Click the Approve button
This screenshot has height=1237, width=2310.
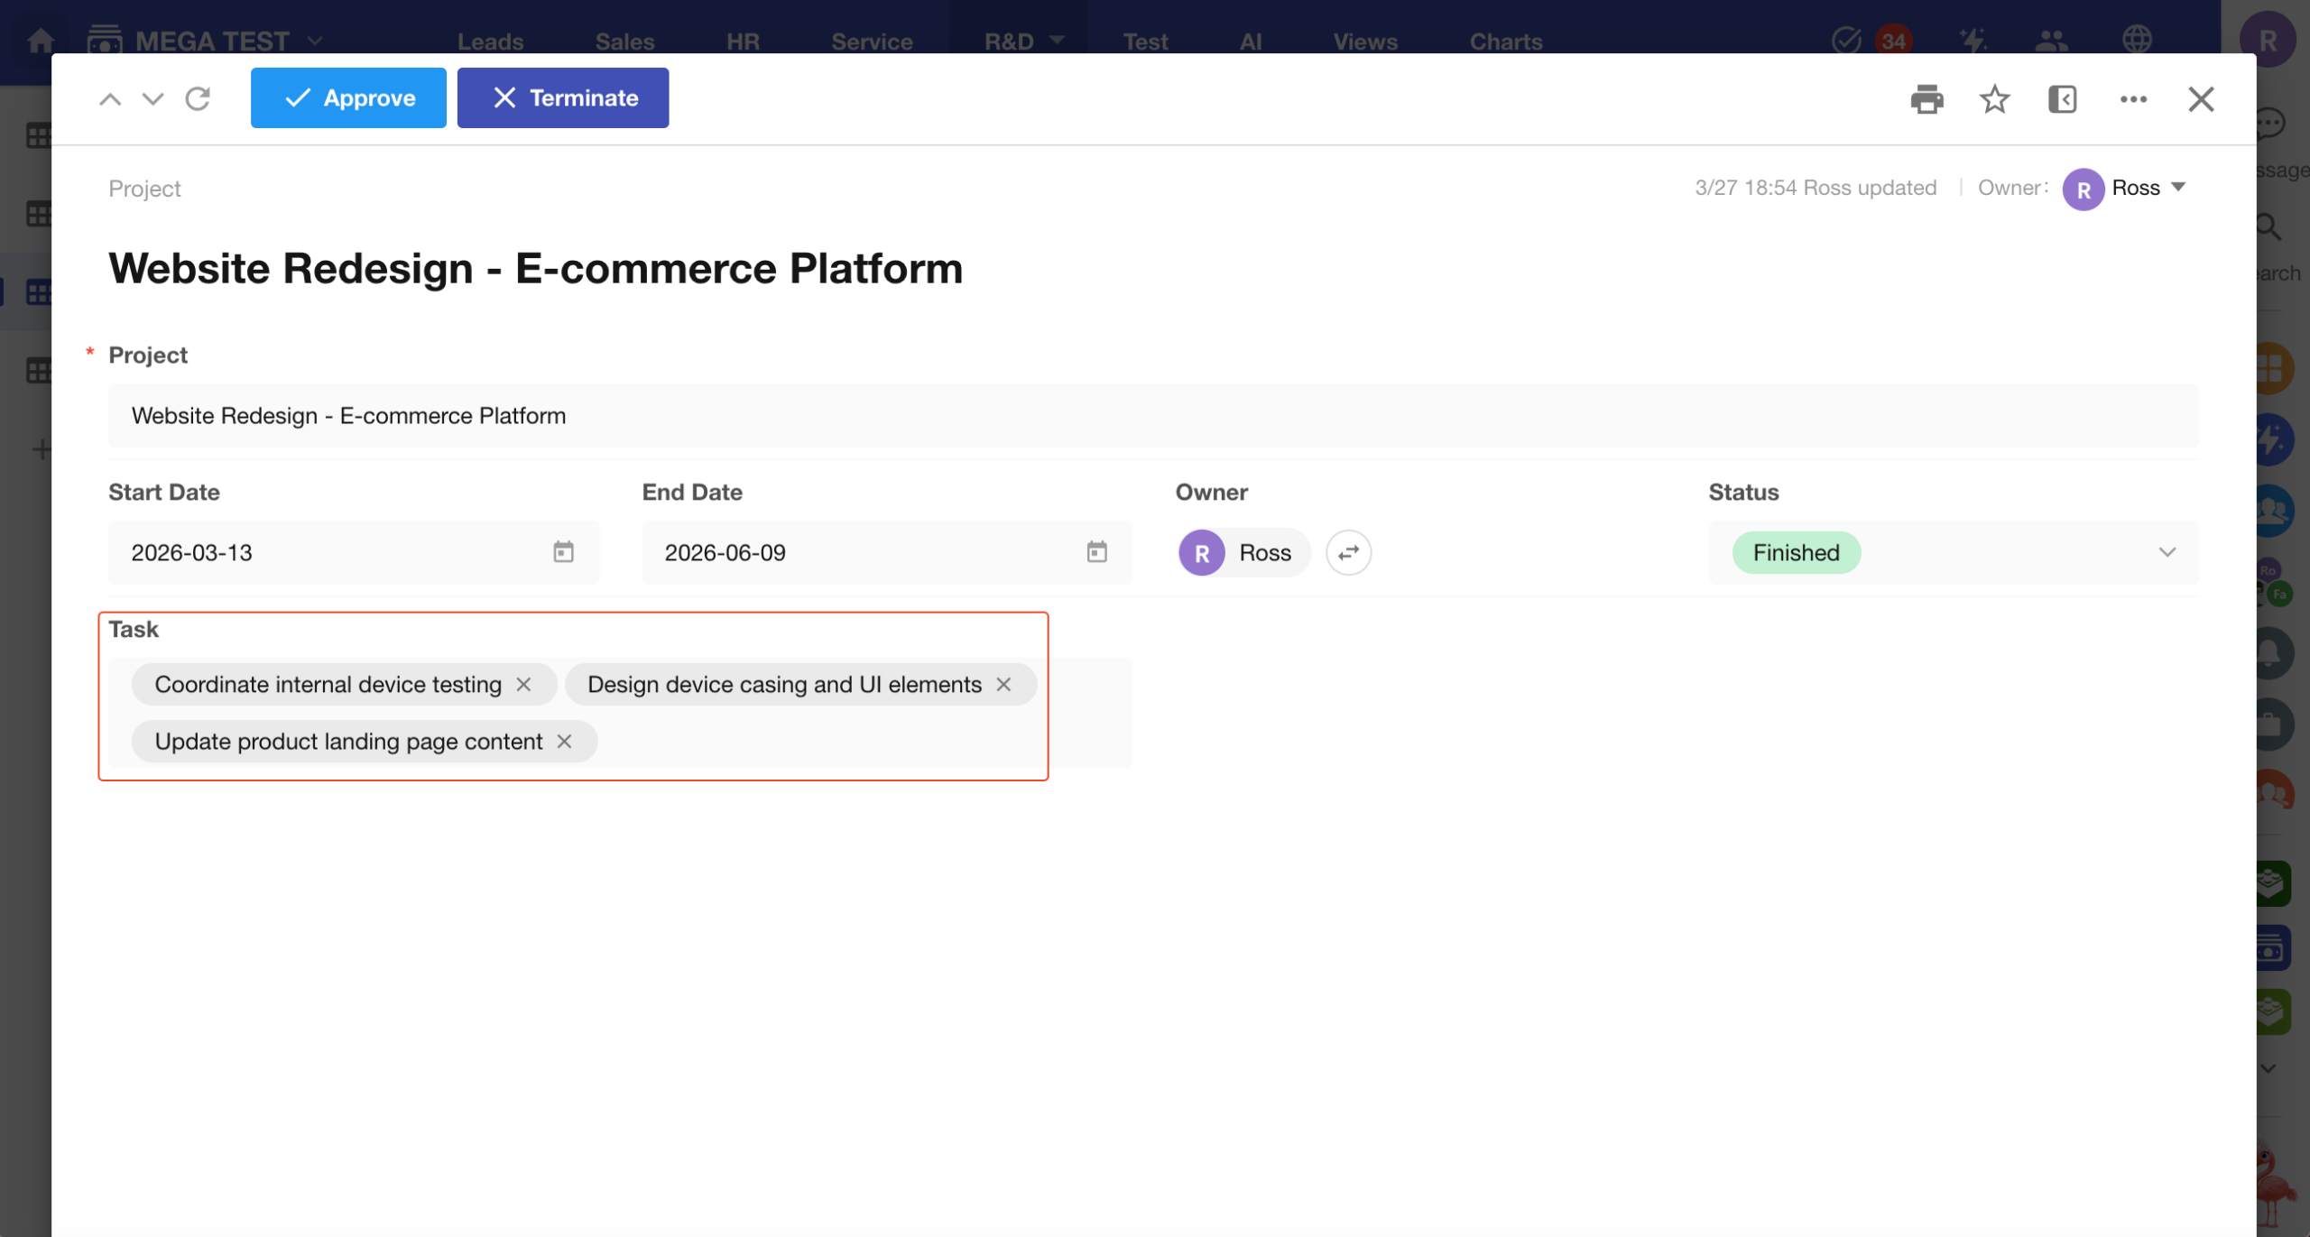(x=348, y=98)
